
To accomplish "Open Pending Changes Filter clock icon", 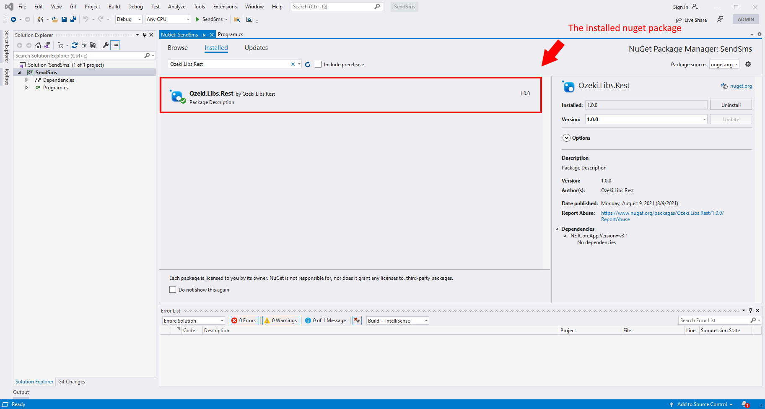I will (x=61, y=45).
